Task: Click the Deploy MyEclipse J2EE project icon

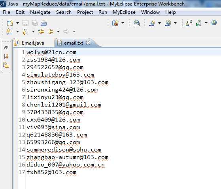Action: tap(189, 23)
